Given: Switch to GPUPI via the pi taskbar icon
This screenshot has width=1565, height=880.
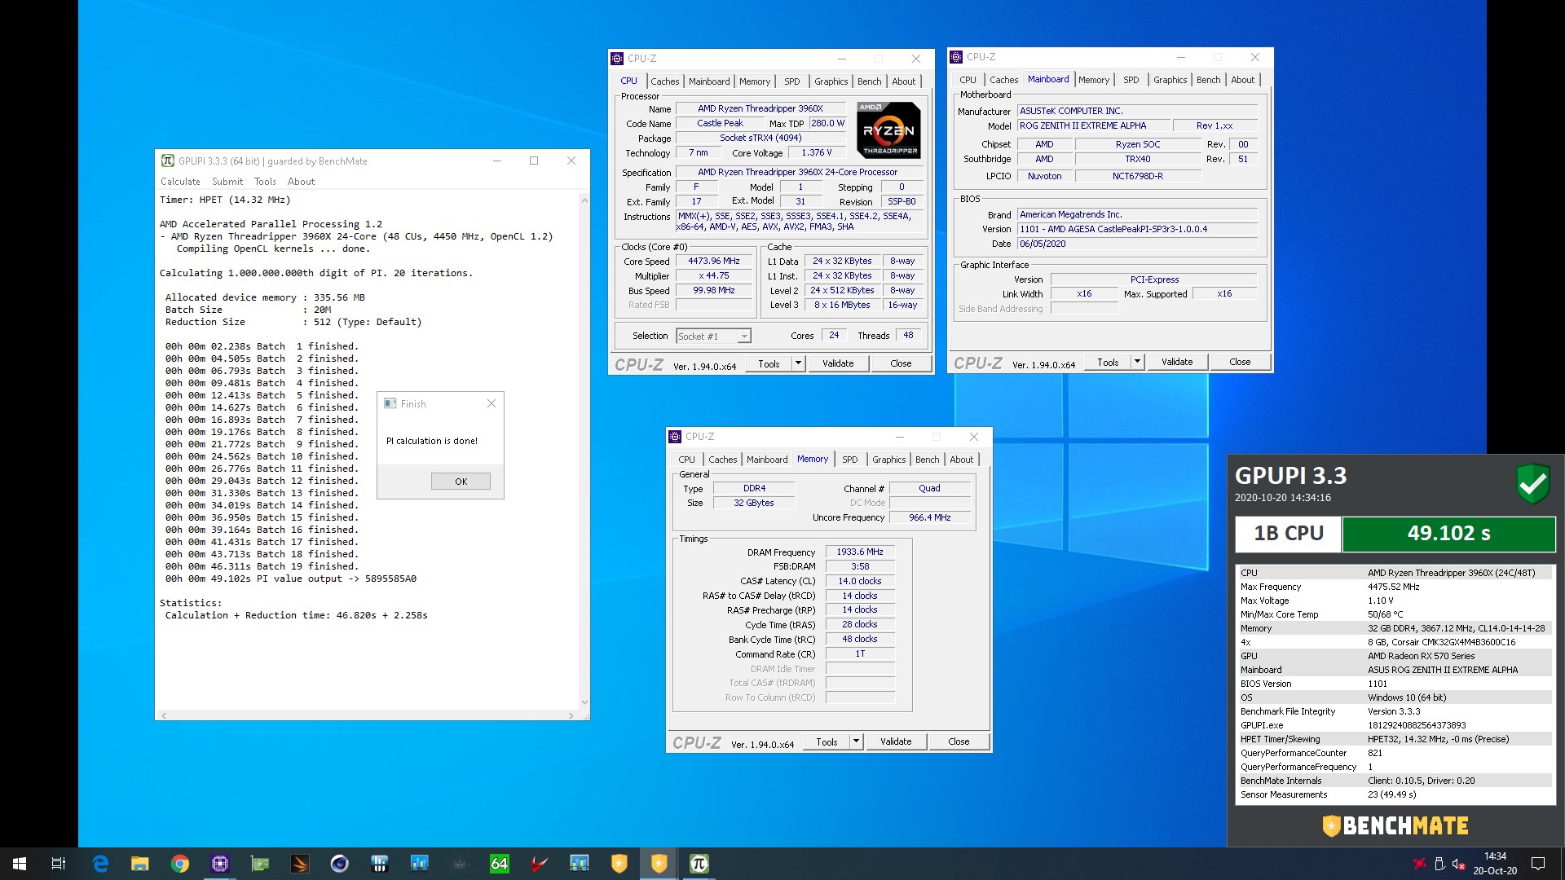Looking at the screenshot, I should 699,864.
